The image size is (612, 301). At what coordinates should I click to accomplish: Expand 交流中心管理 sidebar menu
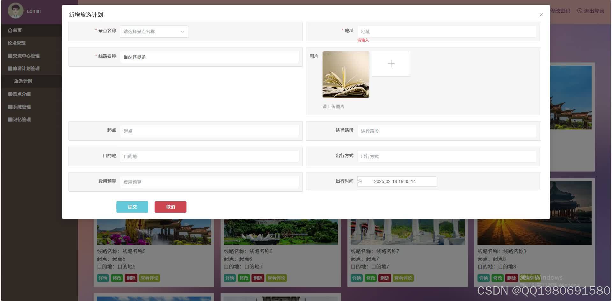[32, 56]
